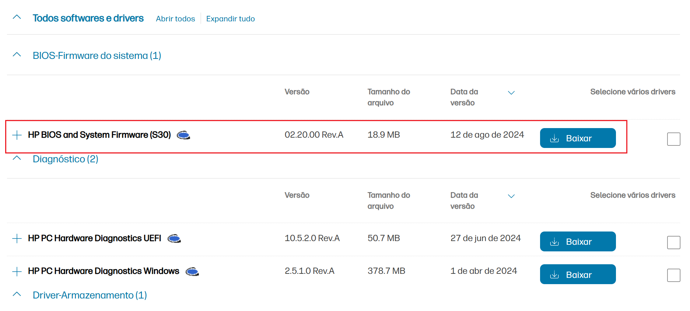This screenshot has width=690, height=311.
Task: Click the Versão column header in the Diagnóstico table
Action: coord(297,195)
